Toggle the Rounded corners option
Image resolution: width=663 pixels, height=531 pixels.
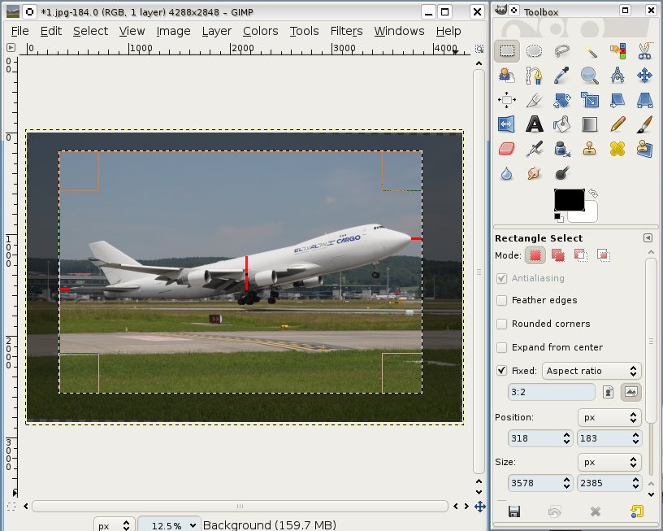[x=502, y=324]
